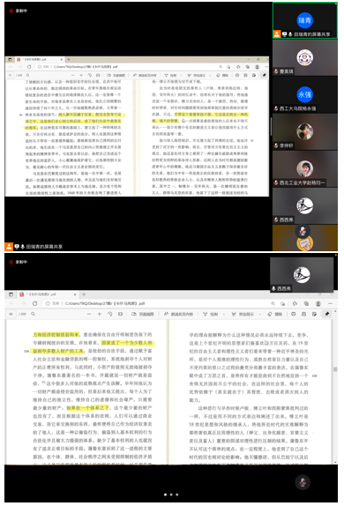
Task: Expand the 绘制 draw dropdown arrow in the lower toolbar
Action: click(224, 314)
